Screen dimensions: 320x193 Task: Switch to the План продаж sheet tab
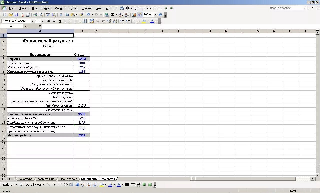point(68,179)
